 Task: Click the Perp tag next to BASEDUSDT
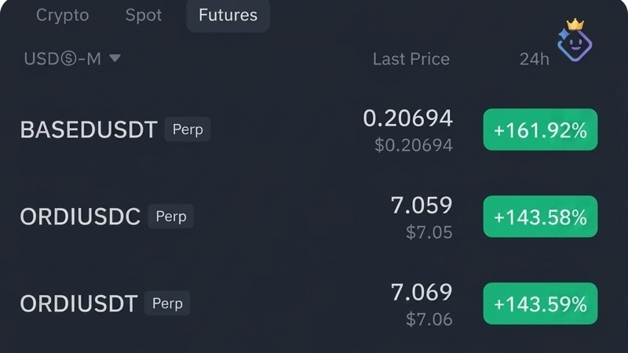(188, 129)
